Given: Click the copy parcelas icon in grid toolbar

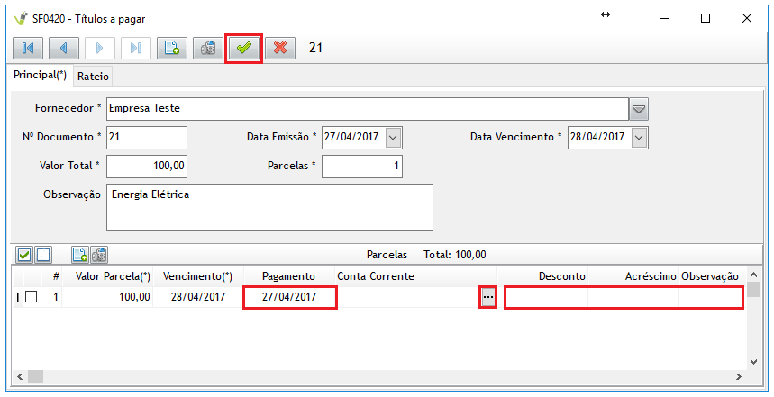Looking at the screenshot, I should pyautogui.click(x=99, y=255).
